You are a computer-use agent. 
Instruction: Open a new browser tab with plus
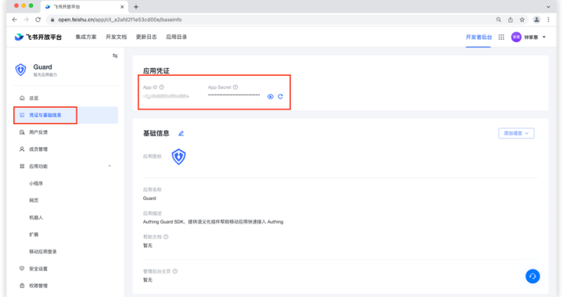(136, 7)
